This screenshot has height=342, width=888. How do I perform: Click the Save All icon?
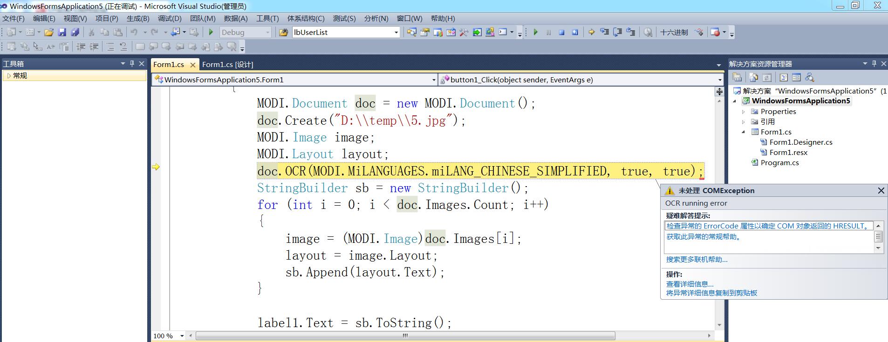tap(75, 32)
